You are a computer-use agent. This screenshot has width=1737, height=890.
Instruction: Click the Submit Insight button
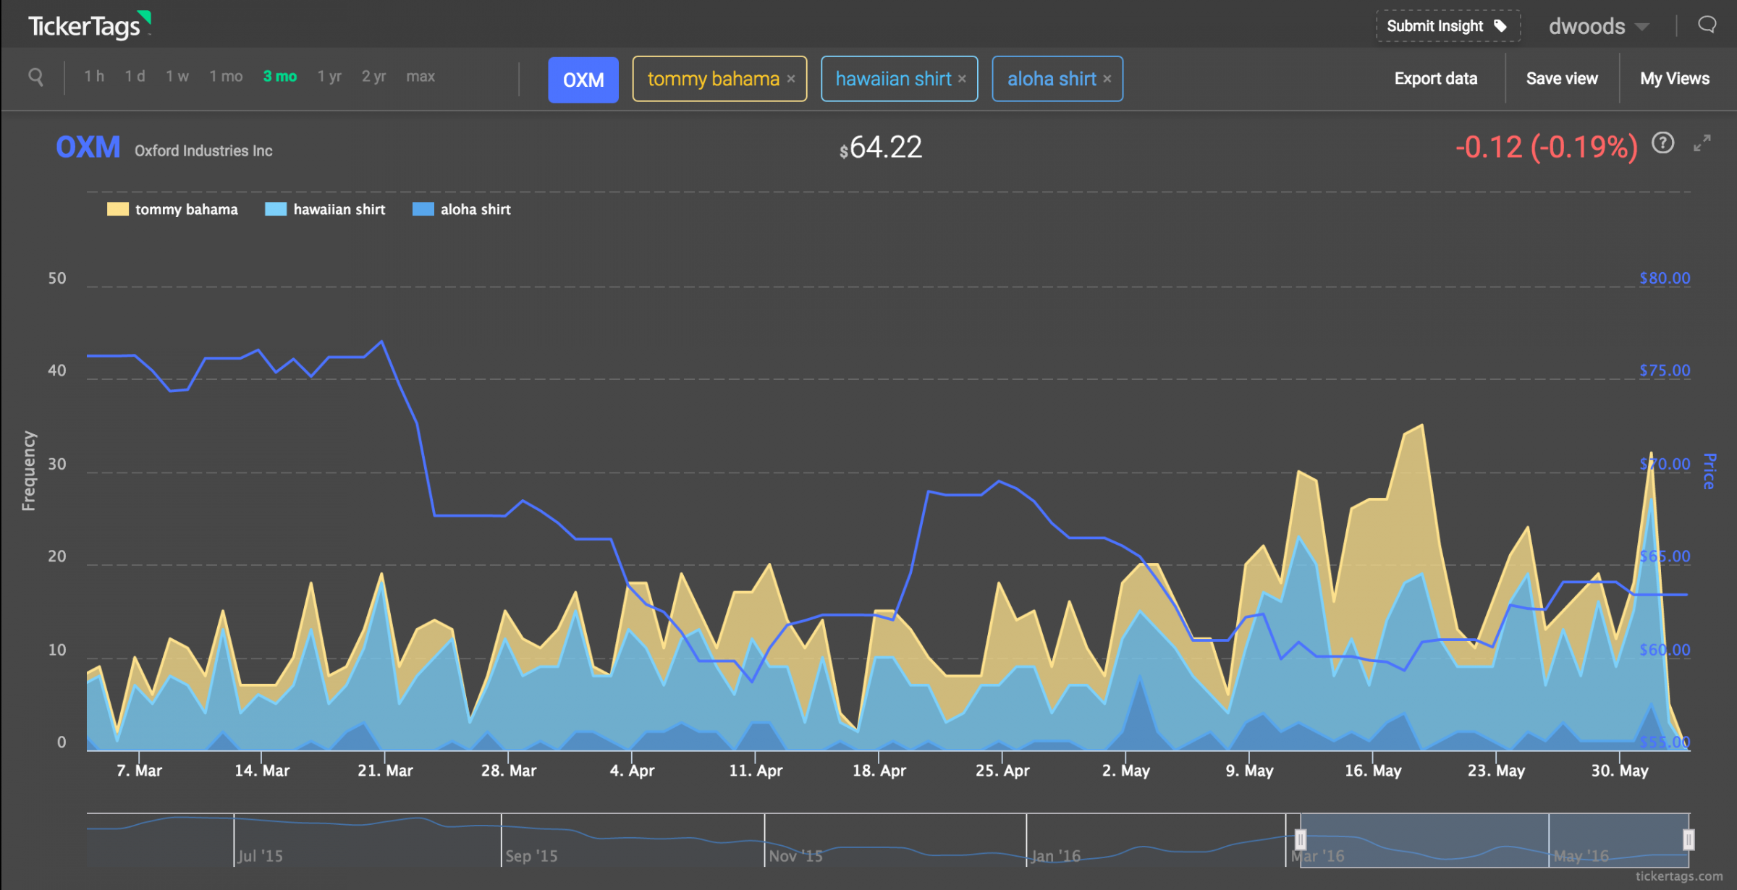pos(1447,26)
